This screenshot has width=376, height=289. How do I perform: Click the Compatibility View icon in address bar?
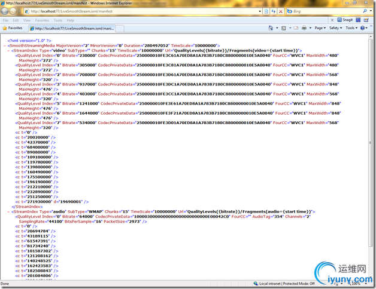266,11
